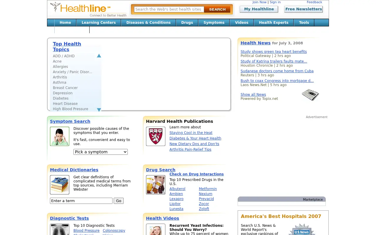Open Study shows green tea heart benefits
This screenshot has height=235, width=376.
point(273,52)
